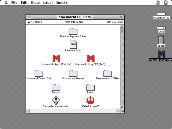Select the CompuServe Installer icon
This screenshot has width=172, height=129.
tap(56, 100)
